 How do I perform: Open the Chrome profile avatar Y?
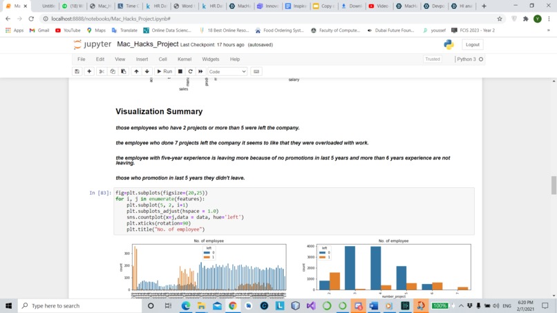[538, 19]
